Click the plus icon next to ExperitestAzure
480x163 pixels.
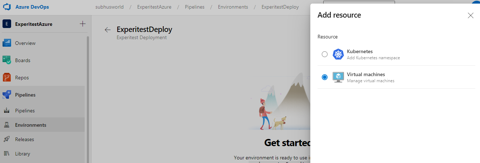coord(83,24)
